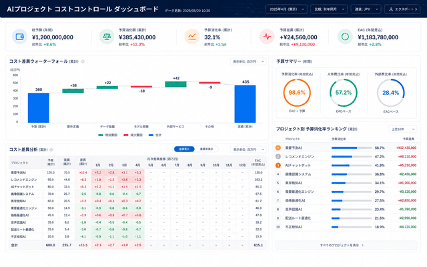
Task: Click the info icon next to コスト差異ウォーターフォール
Action: pos(83,61)
